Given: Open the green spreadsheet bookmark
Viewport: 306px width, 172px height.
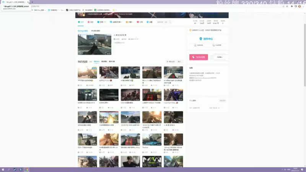Looking at the screenshot, I should pyautogui.click(x=103, y=10).
